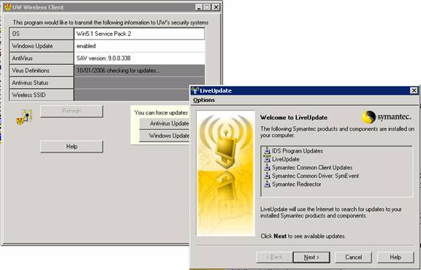Viewport: 421px width, 270px height.
Task: Select 'Symantec Common Driver: SymEvent' text
Action: click(316, 176)
